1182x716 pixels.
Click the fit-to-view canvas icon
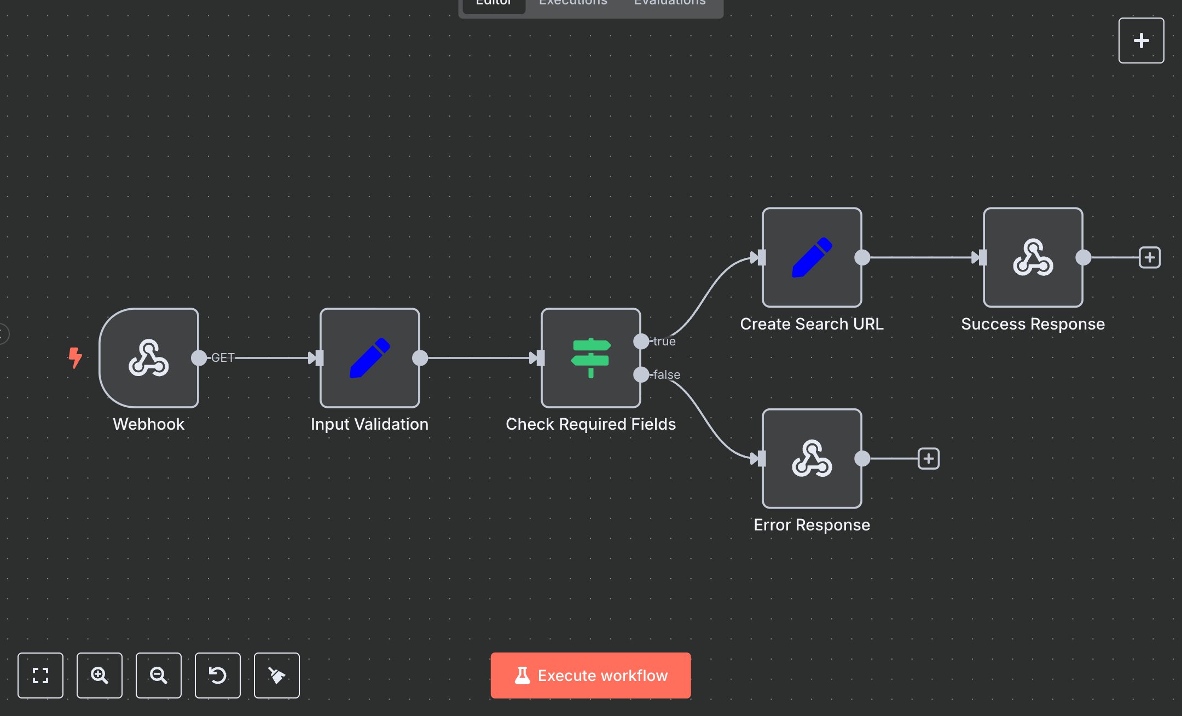click(40, 675)
